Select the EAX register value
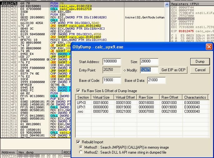 [186, 7]
